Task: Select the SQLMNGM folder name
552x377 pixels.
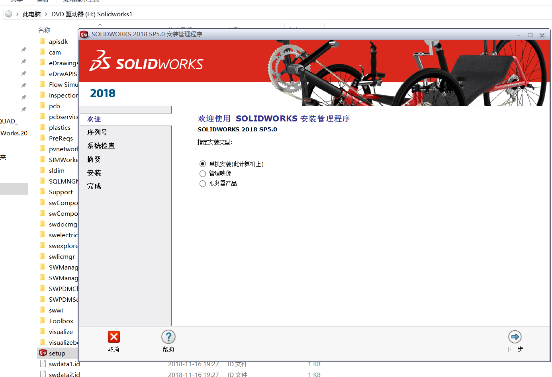Action: click(63, 181)
